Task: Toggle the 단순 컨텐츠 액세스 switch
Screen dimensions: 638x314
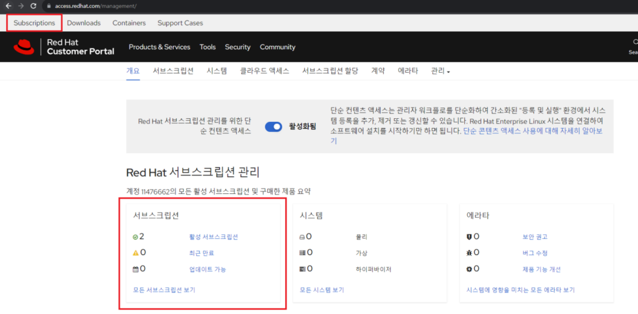Action: tap(274, 127)
